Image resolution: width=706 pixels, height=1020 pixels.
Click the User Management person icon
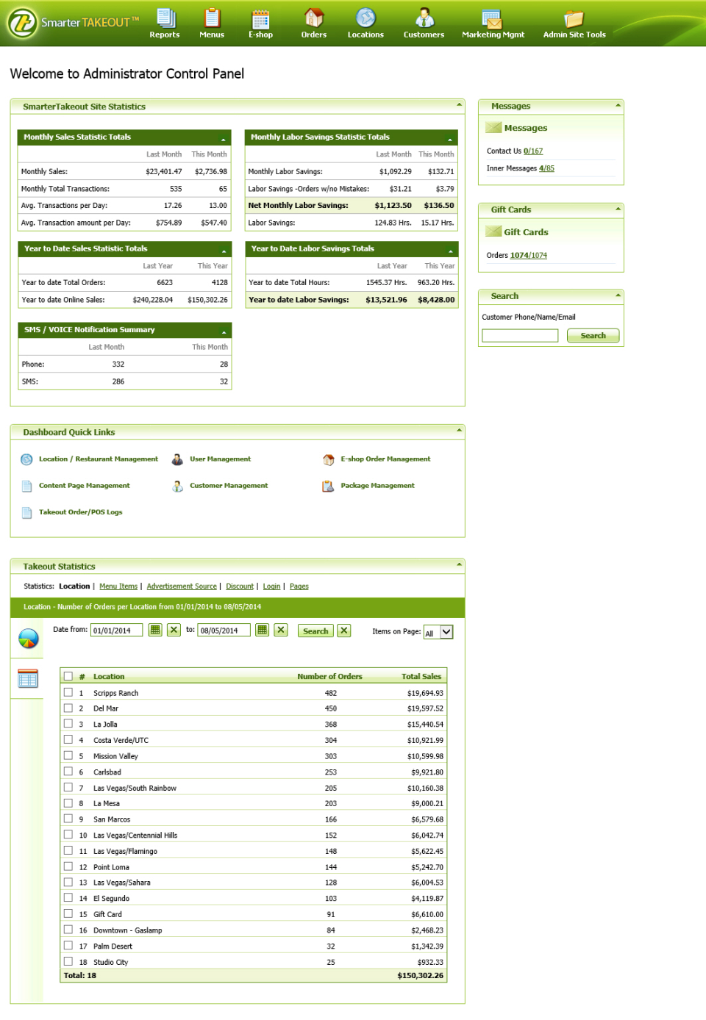pos(177,459)
